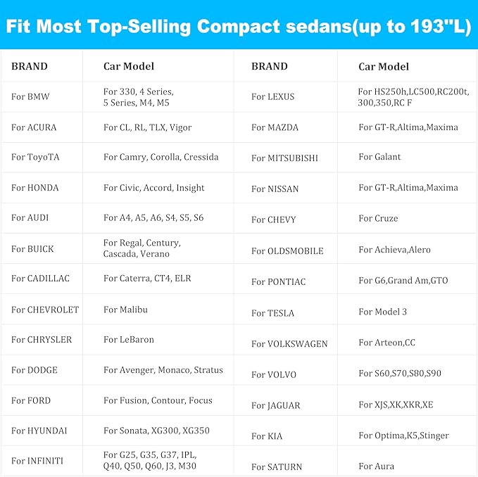Click the For LEXUS brand cell
The image size is (478, 477).
click(x=286, y=96)
